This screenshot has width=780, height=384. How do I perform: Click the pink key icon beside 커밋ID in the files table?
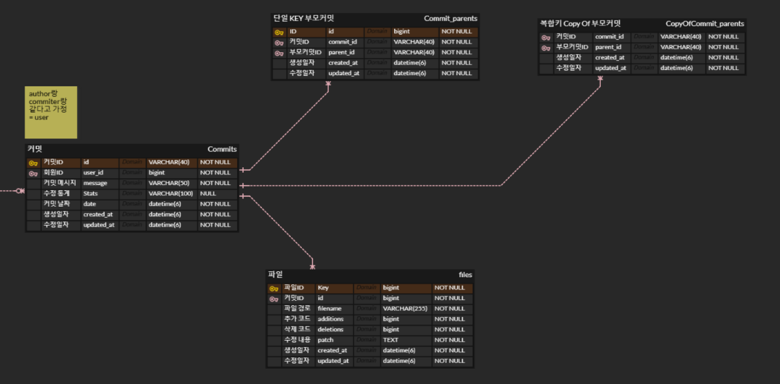click(274, 299)
